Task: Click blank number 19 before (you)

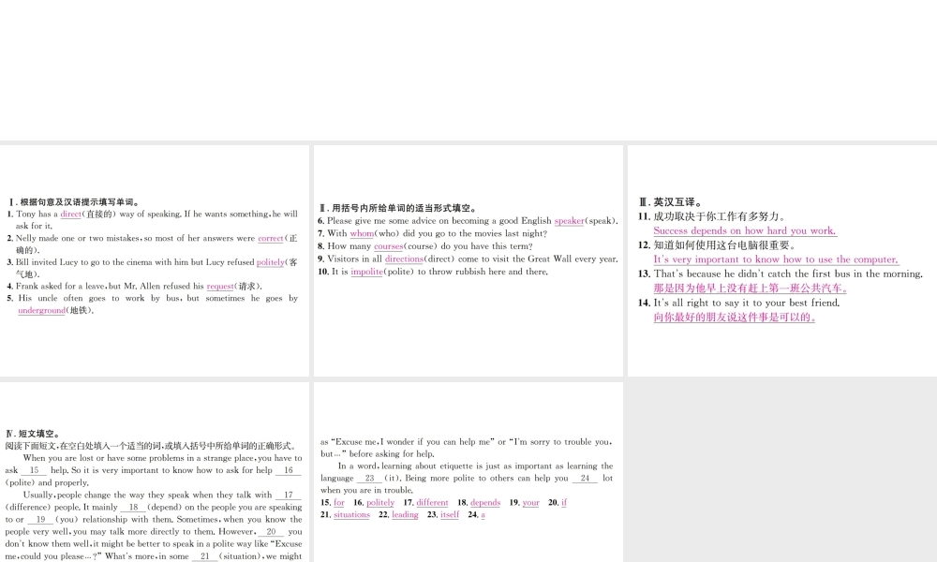Action: click(x=40, y=520)
